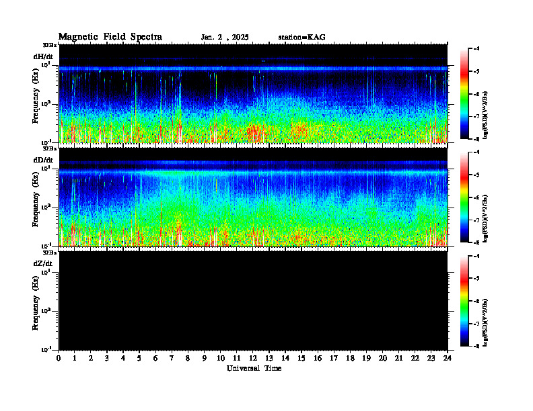Screen dimensions: 533x411
Task: Click hour tick label 18 on the time axis
Action: pos(350,359)
